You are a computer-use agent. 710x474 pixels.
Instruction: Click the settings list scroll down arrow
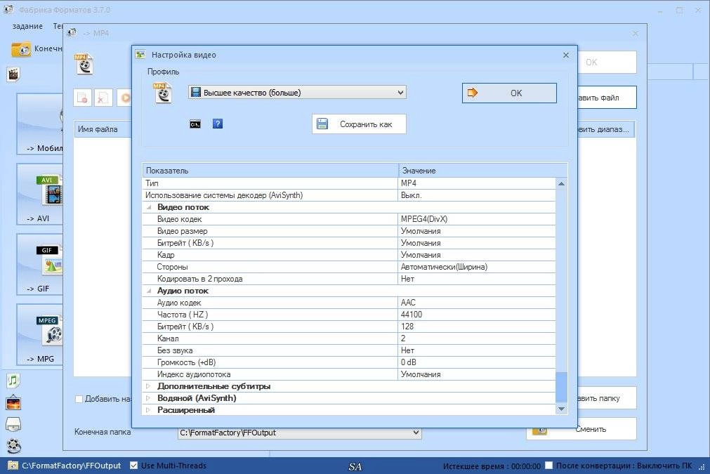coord(561,409)
